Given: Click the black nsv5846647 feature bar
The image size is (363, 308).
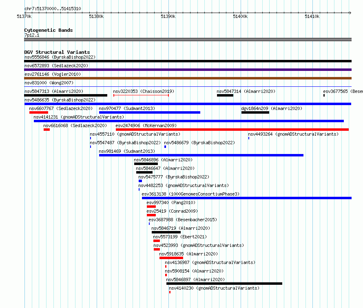Looking at the screenshot, I should (144, 172).
